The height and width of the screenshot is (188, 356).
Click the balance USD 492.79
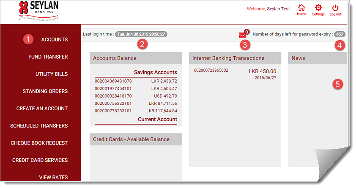(165, 96)
